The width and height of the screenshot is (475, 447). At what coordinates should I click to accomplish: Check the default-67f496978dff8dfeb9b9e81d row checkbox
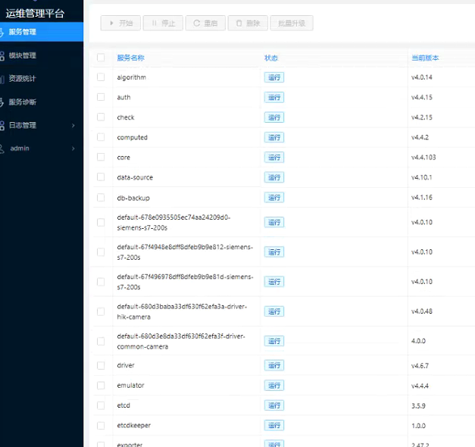point(101,282)
